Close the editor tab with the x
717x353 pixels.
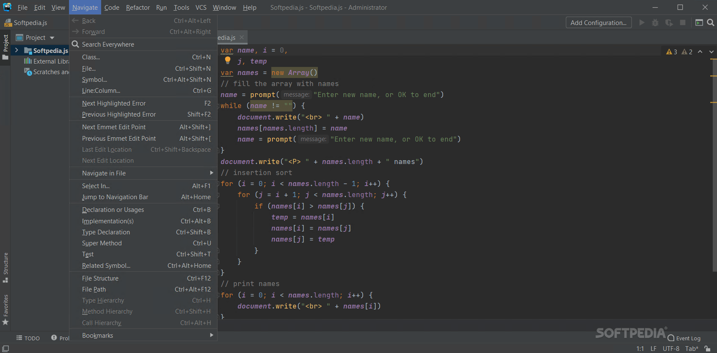[x=242, y=37]
